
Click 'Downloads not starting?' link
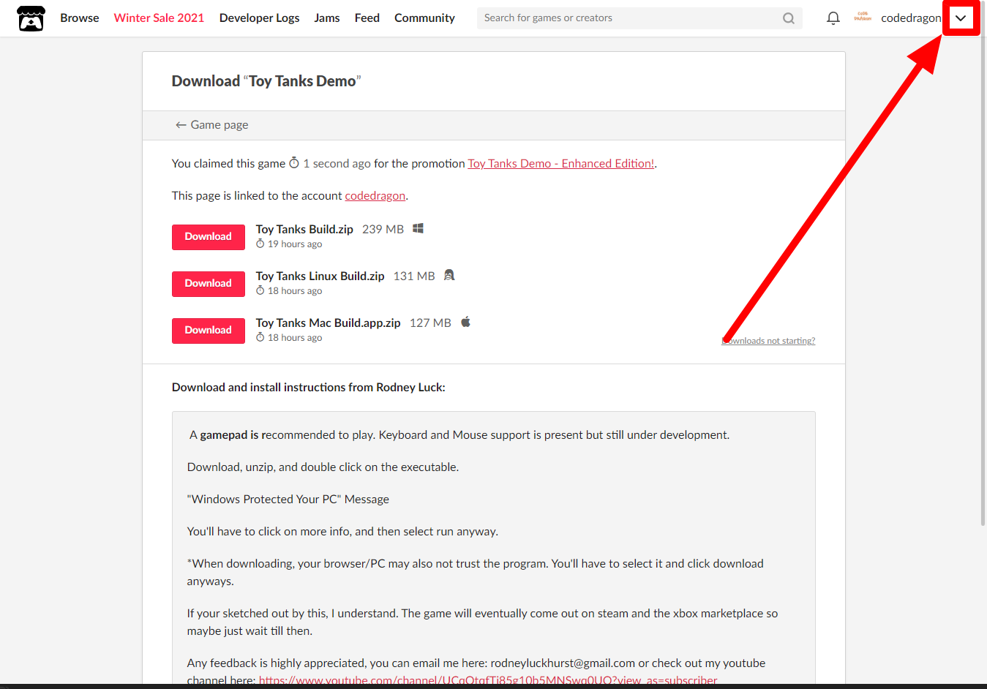[768, 341]
